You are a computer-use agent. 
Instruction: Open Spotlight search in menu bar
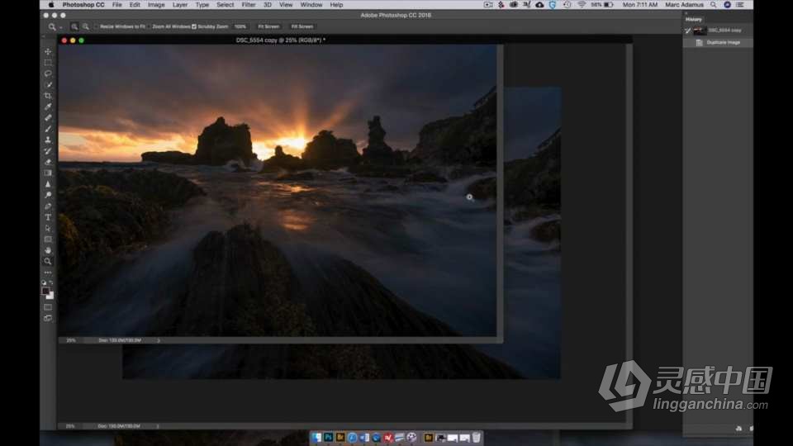[x=714, y=5]
